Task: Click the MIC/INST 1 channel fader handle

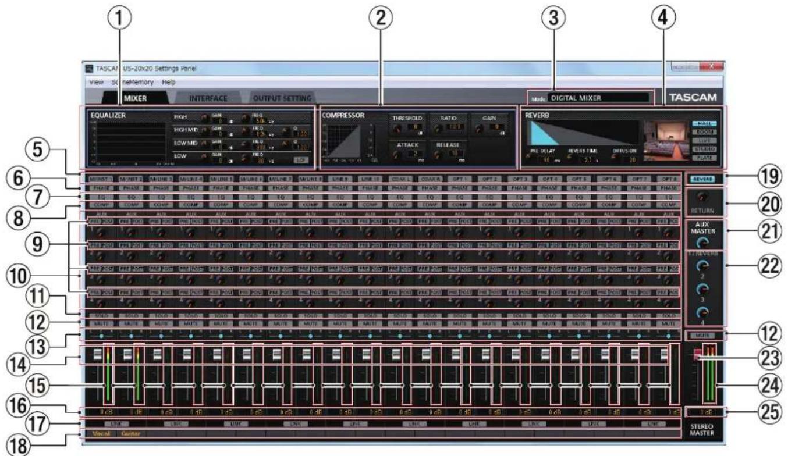Action: tap(98, 354)
